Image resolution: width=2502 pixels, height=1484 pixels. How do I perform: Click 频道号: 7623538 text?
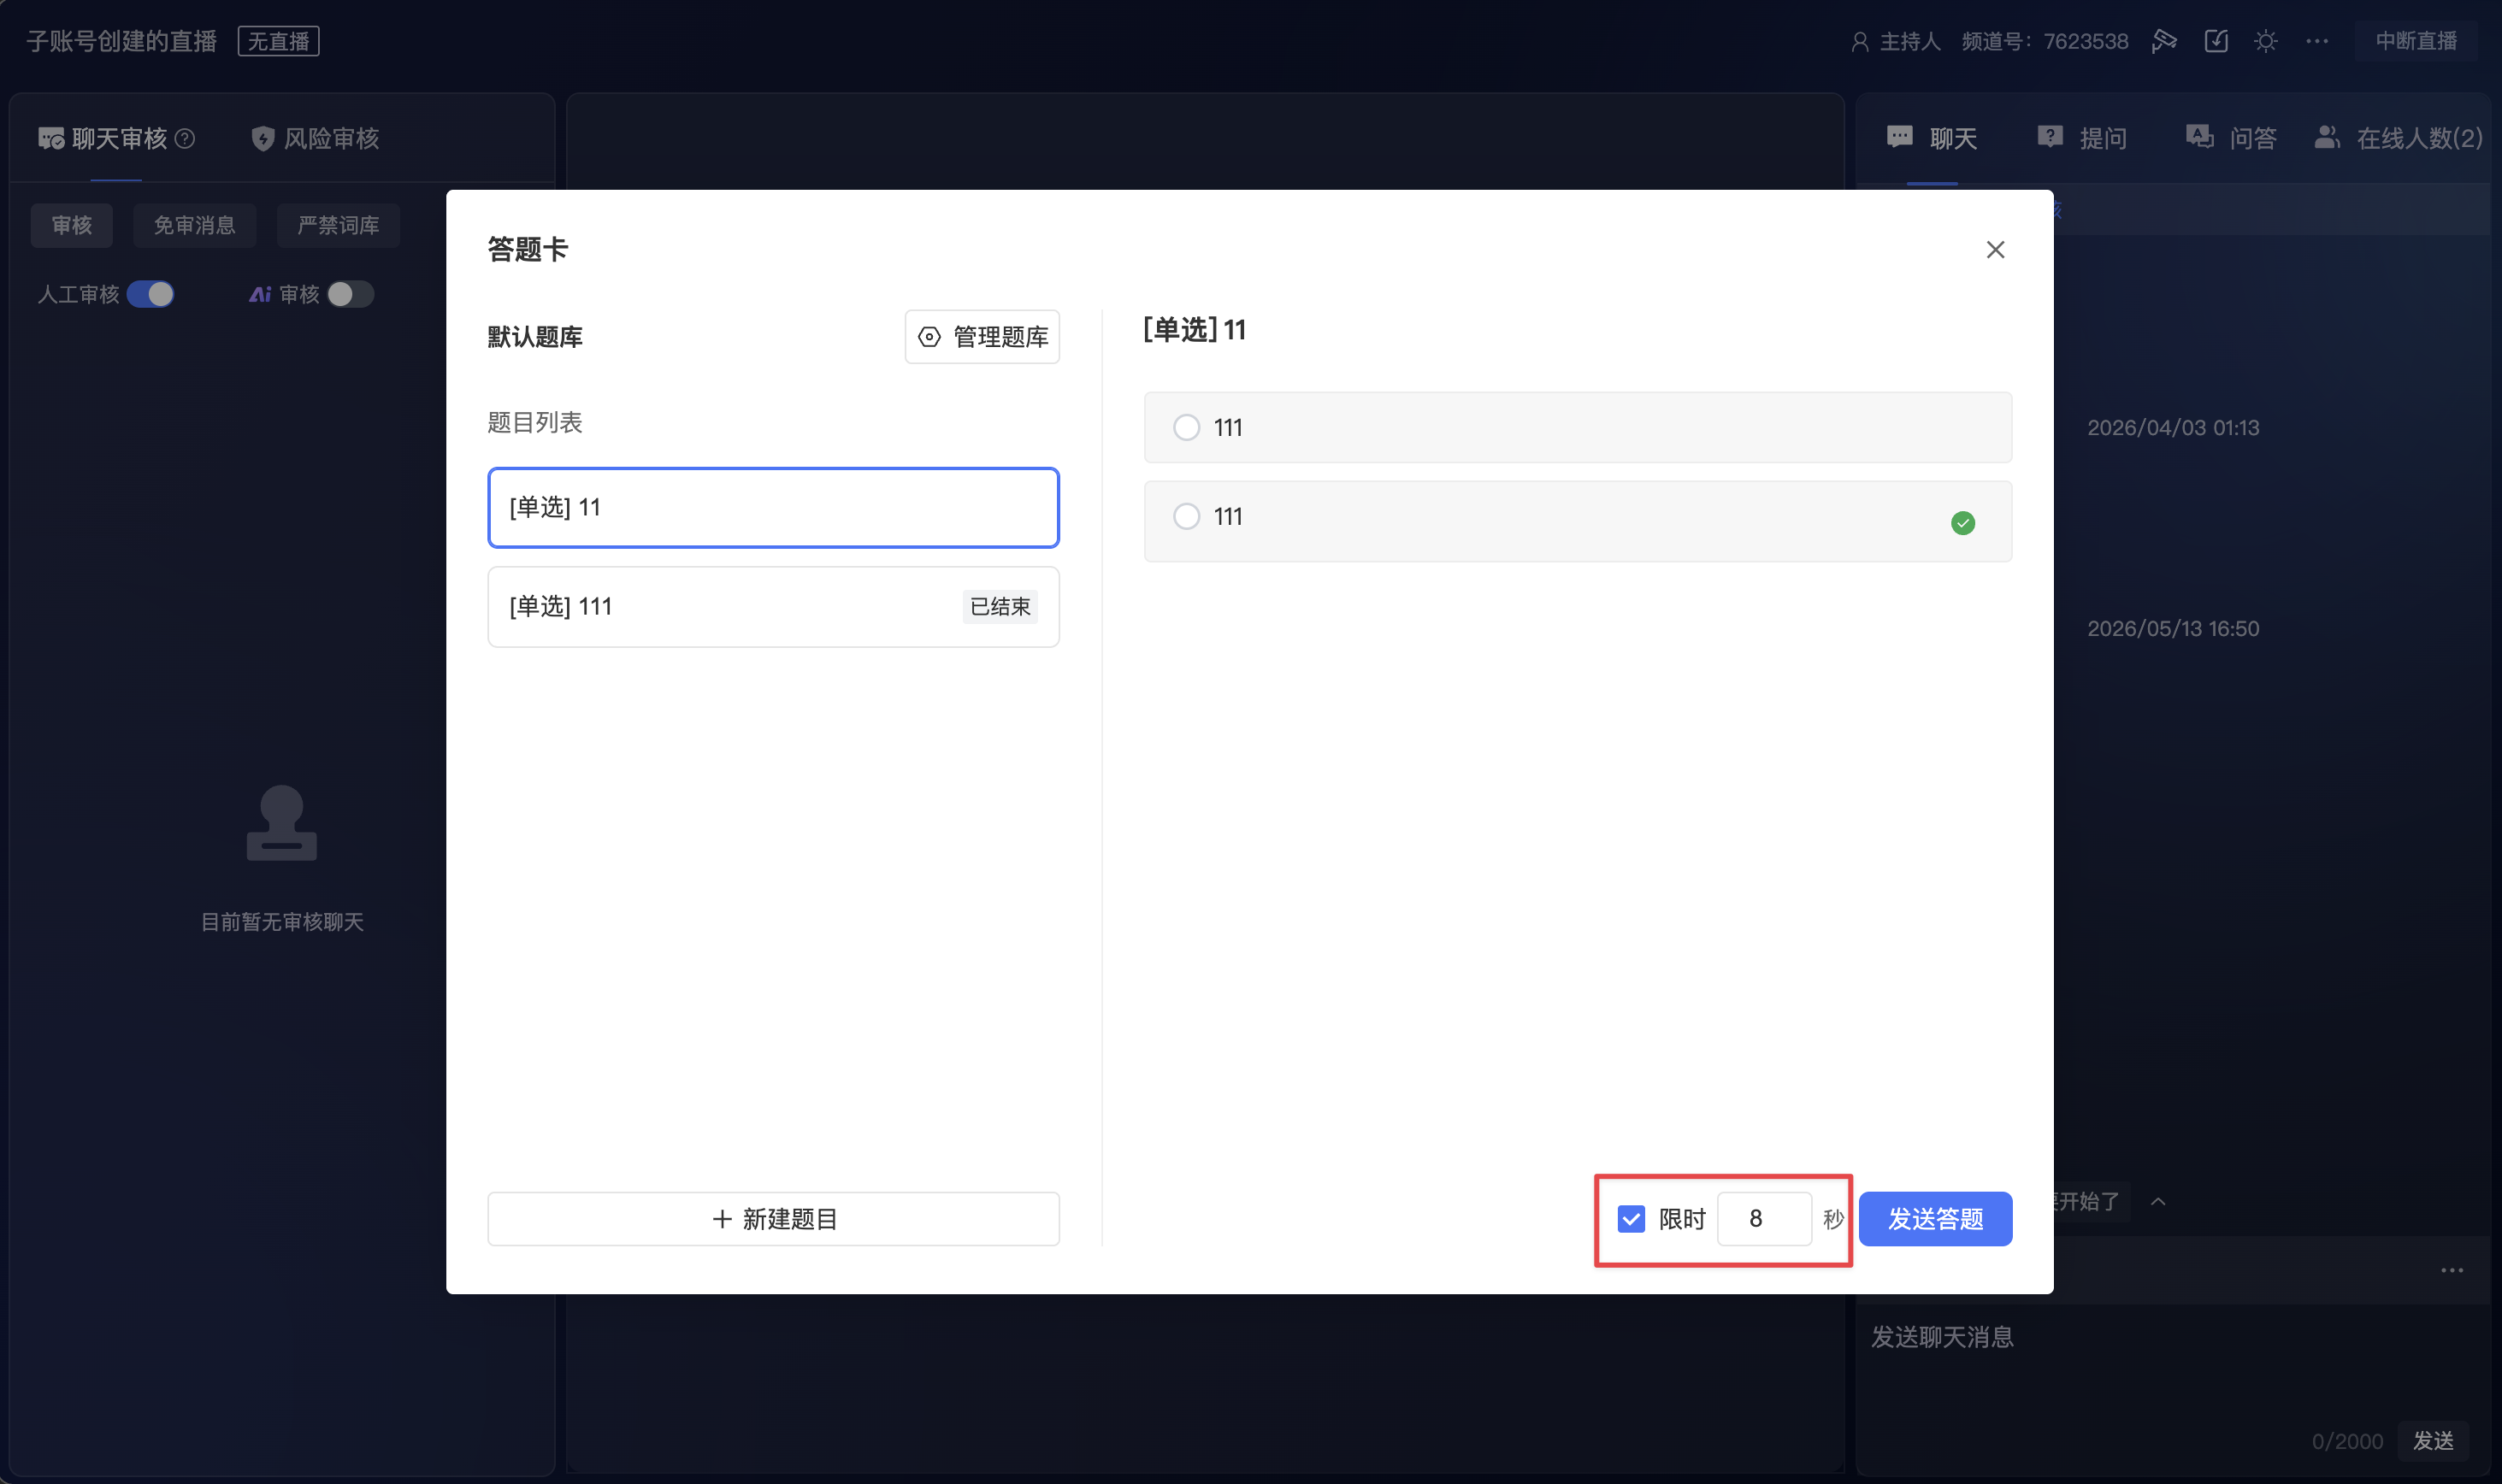click(2045, 42)
